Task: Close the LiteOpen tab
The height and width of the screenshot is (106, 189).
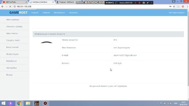Action: [53, 2]
